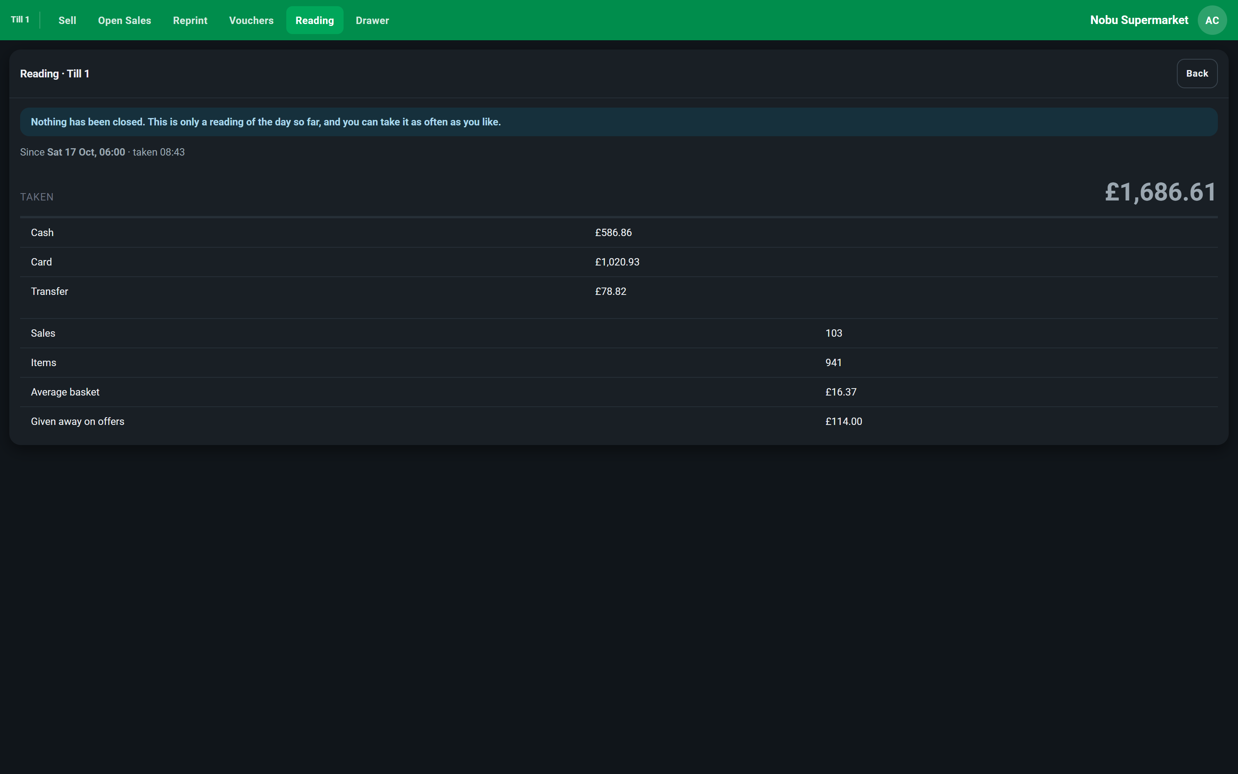This screenshot has height=774, width=1238.
Task: Click the TAKEN label
Action: pyautogui.click(x=37, y=197)
